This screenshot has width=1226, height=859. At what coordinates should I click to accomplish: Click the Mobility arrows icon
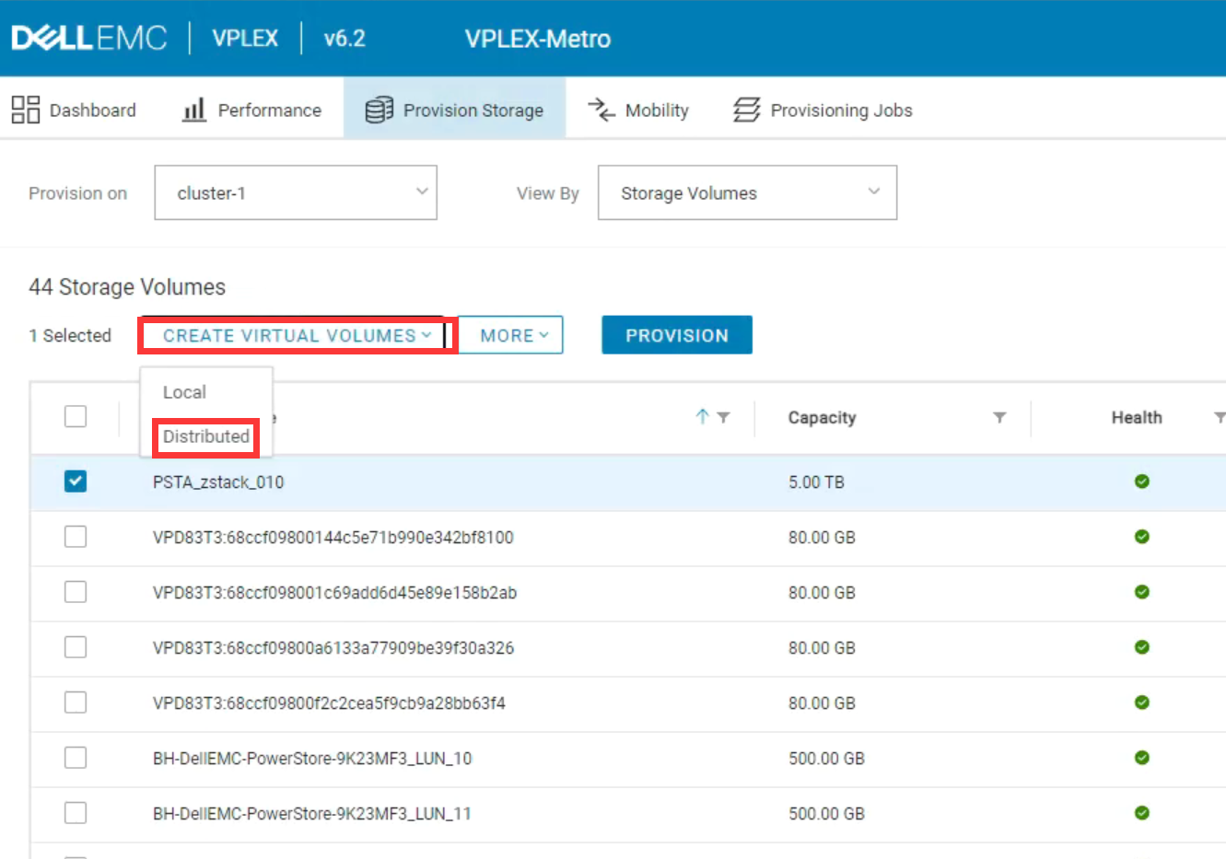pos(601,110)
